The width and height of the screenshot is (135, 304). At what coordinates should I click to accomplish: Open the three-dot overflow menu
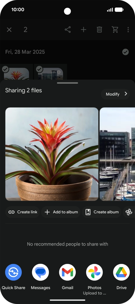pos(128,30)
